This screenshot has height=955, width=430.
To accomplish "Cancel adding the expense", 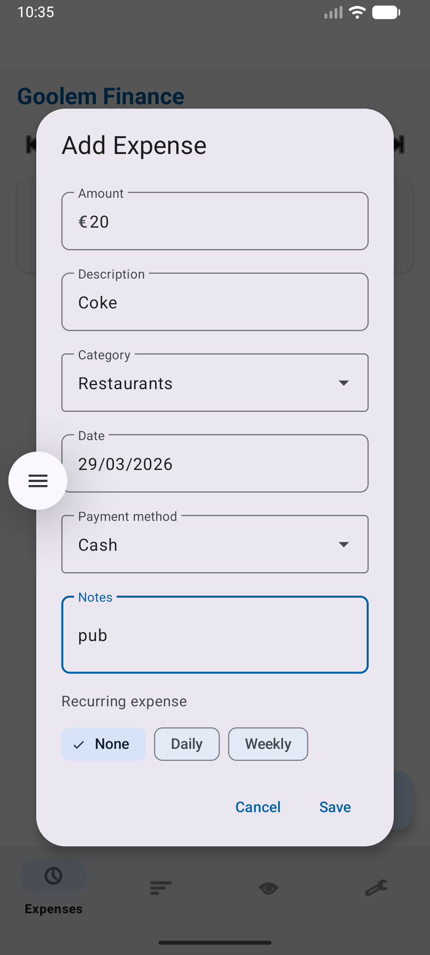I will [258, 807].
